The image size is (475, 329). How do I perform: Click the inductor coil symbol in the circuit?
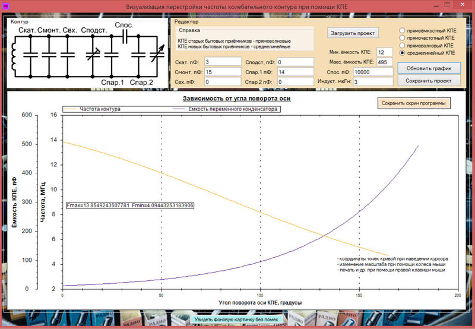pos(14,56)
